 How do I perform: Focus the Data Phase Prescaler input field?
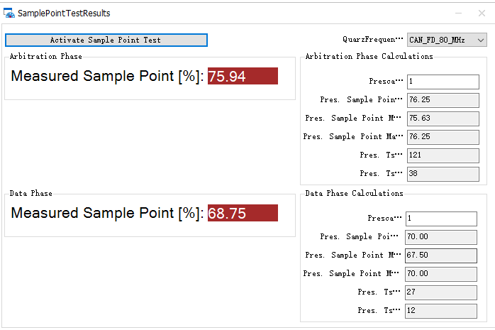(x=441, y=219)
